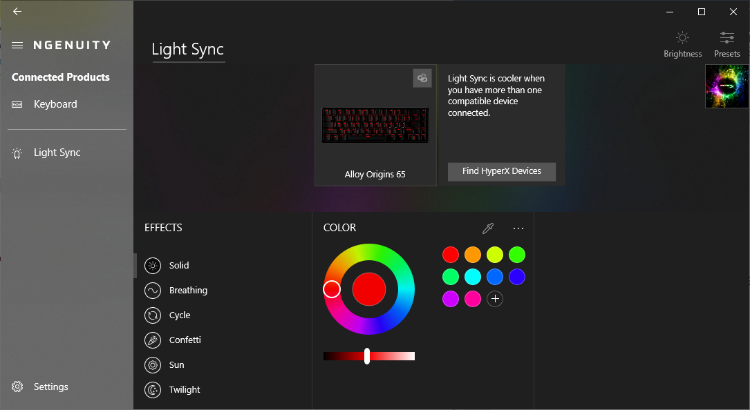Click the hue ring handle on color wheel
The width and height of the screenshot is (750, 410).
(x=332, y=289)
